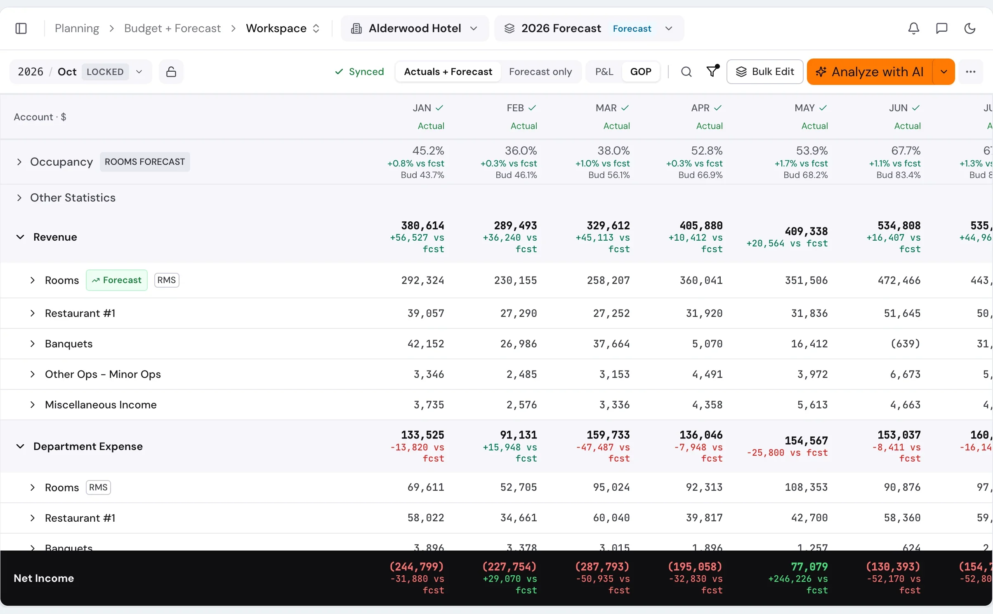Click the Synced status indicator
Image resolution: width=993 pixels, height=614 pixels.
pos(359,72)
